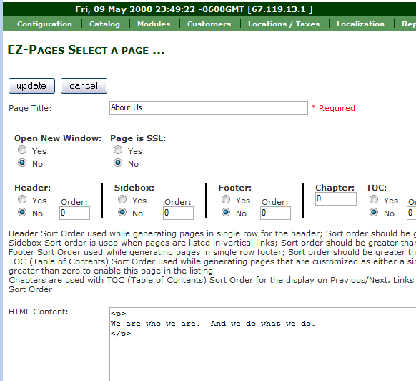Screen dimensions: 416x381
Task: Focus the Chapter number field
Action: click(336, 198)
